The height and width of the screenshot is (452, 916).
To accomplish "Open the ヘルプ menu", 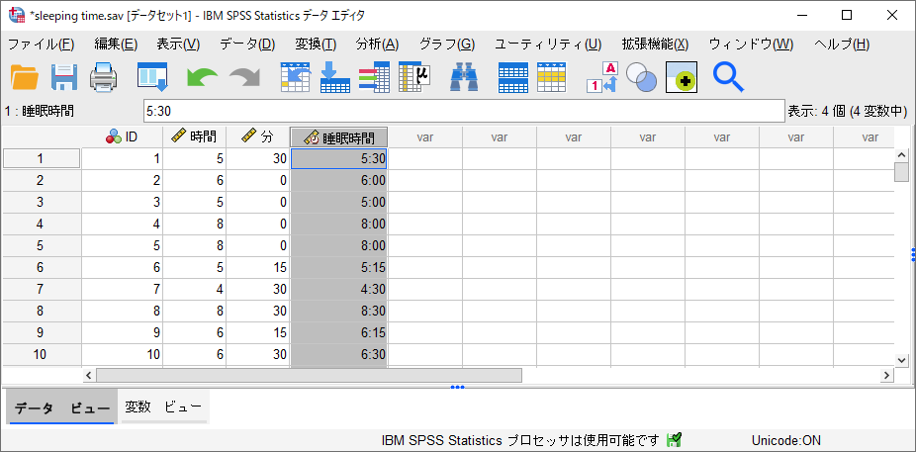I will (841, 45).
